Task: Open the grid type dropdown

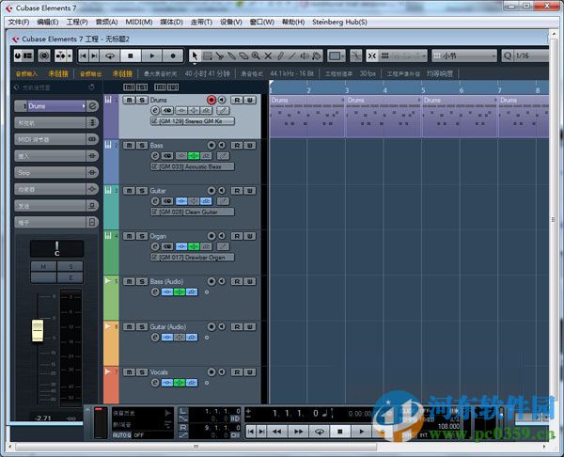Action: (x=464, y=55)
